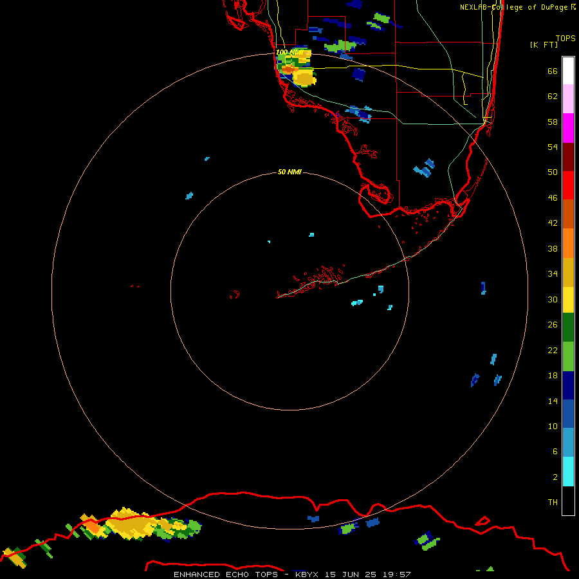Click the 10 legend value

click(553, 427)
